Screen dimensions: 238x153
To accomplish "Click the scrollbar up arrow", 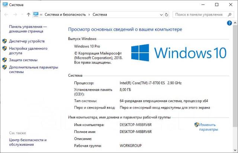I will point(235,23).
